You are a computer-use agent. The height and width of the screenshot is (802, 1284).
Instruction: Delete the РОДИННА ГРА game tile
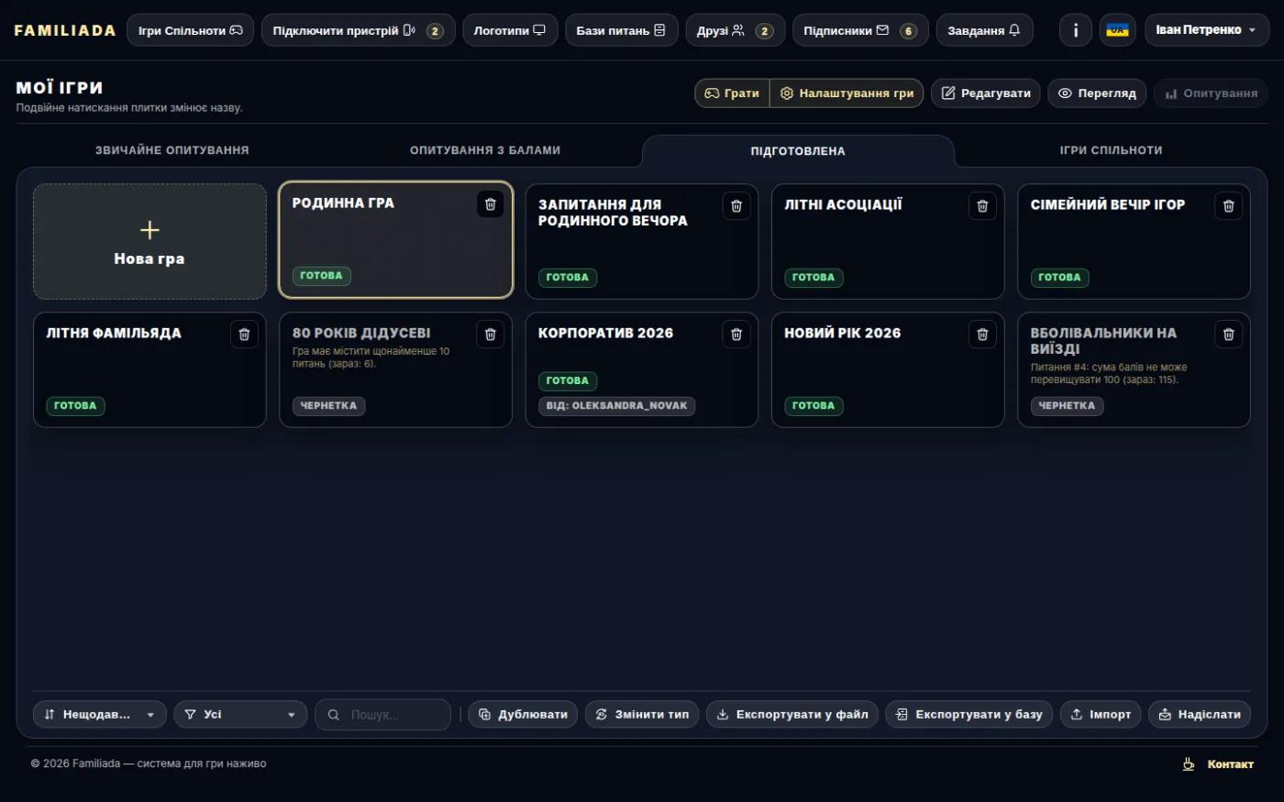(x=490, y=204)
